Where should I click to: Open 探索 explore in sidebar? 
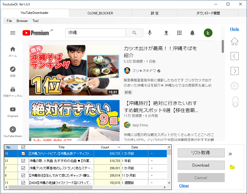click(12, 72)
